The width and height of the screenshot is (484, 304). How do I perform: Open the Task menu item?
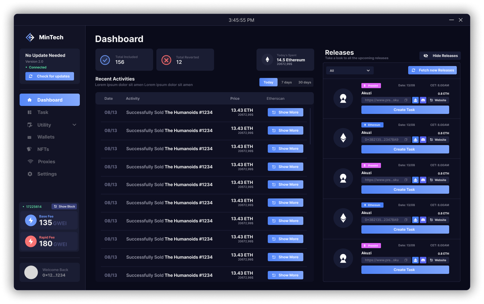tap(42, 112)
